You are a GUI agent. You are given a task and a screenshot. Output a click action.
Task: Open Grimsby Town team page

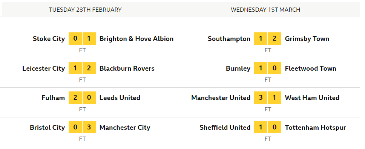click(x=307, y=39)
